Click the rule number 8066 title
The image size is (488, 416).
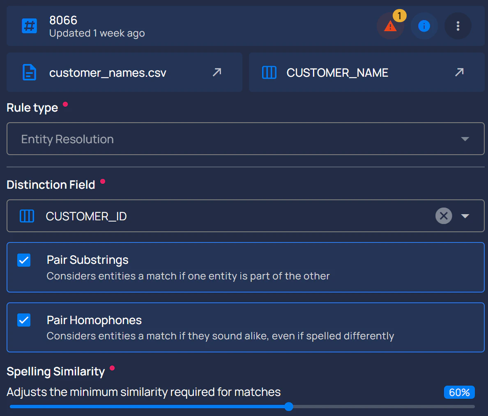click(63, 20)
